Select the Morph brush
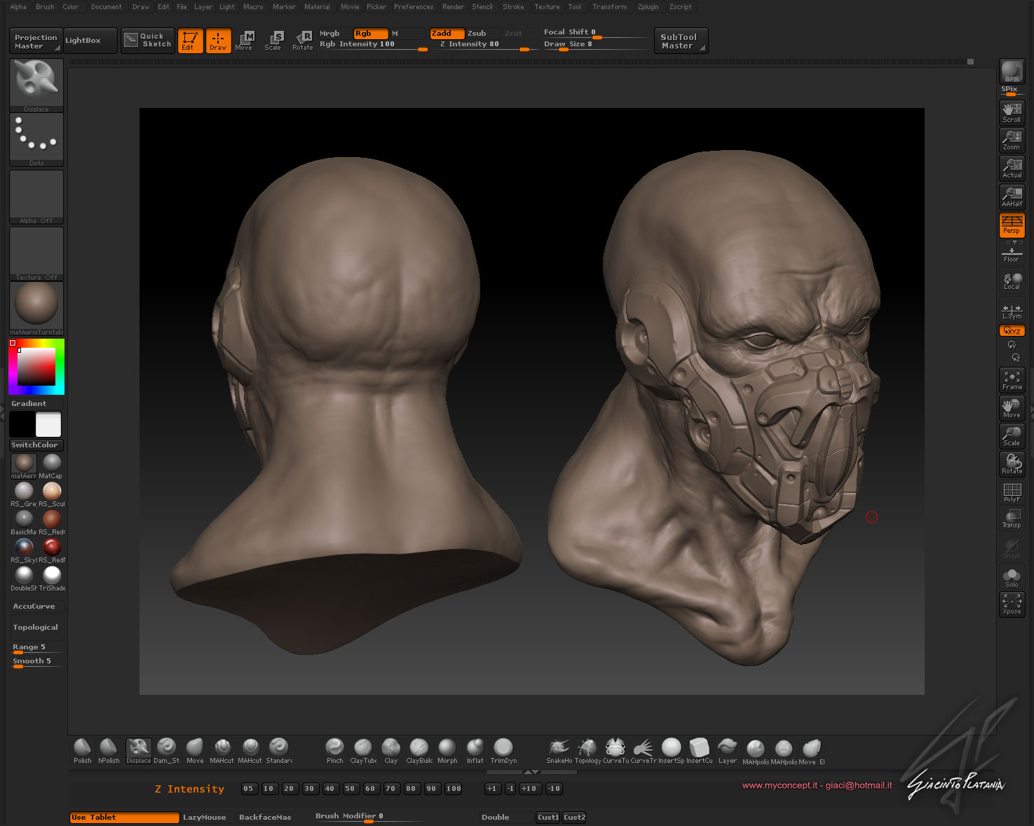 tap(447, 750)
